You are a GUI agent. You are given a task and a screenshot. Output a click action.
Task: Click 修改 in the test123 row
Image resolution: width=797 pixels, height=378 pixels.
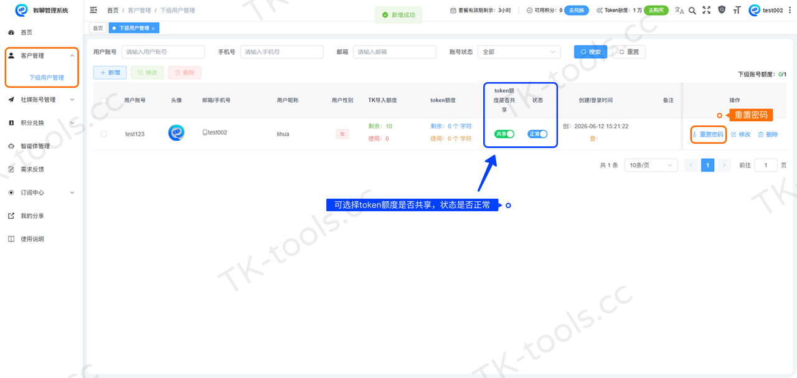point(740,135)
